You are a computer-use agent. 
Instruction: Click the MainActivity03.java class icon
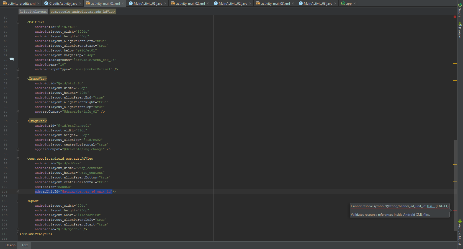click(301, 4)
